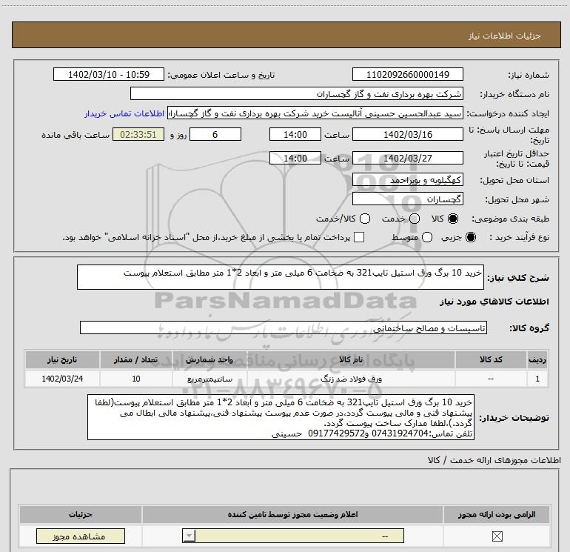Click the quantity cell showing 10
This screenshot has height=552, width=570.
click(136, 379)
